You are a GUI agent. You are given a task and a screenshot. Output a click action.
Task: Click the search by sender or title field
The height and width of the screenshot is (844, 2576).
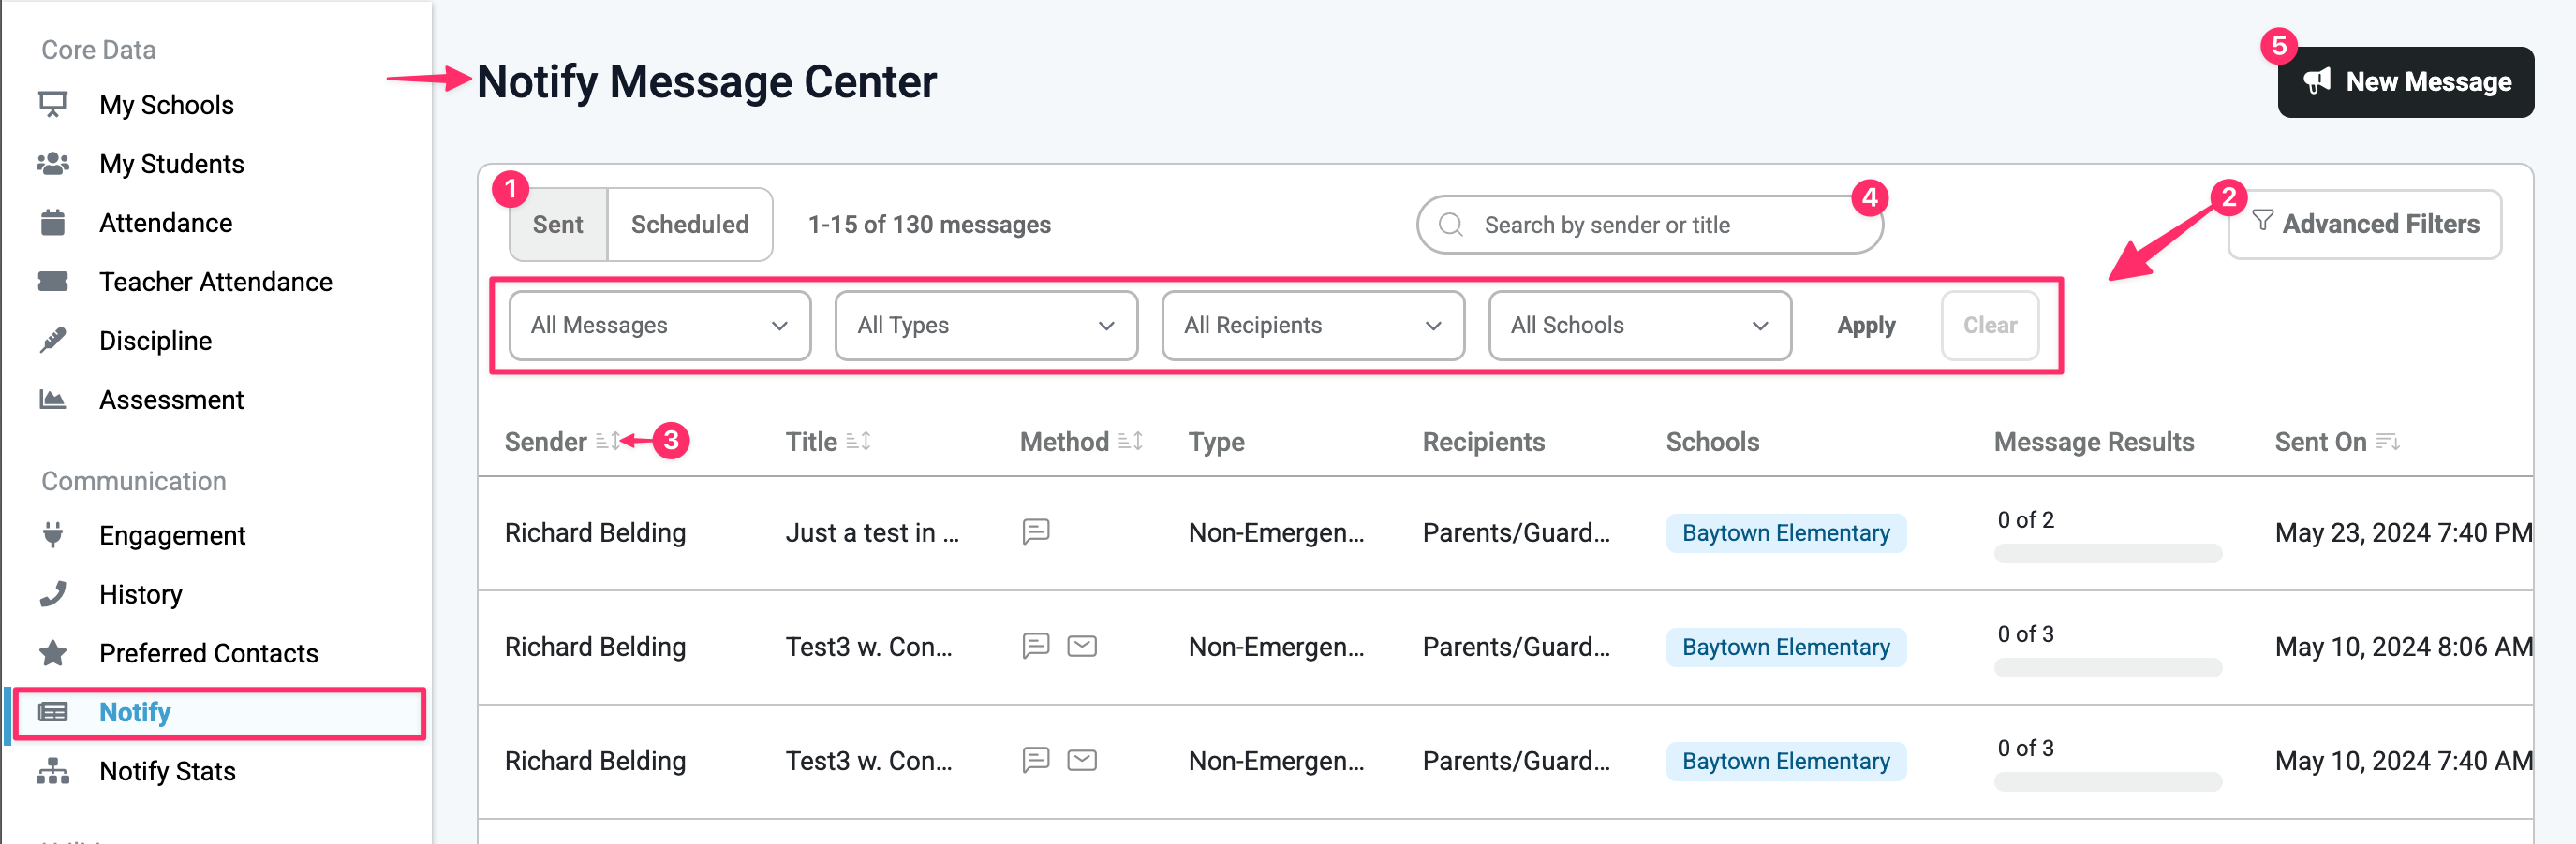tap(1650, 225)
